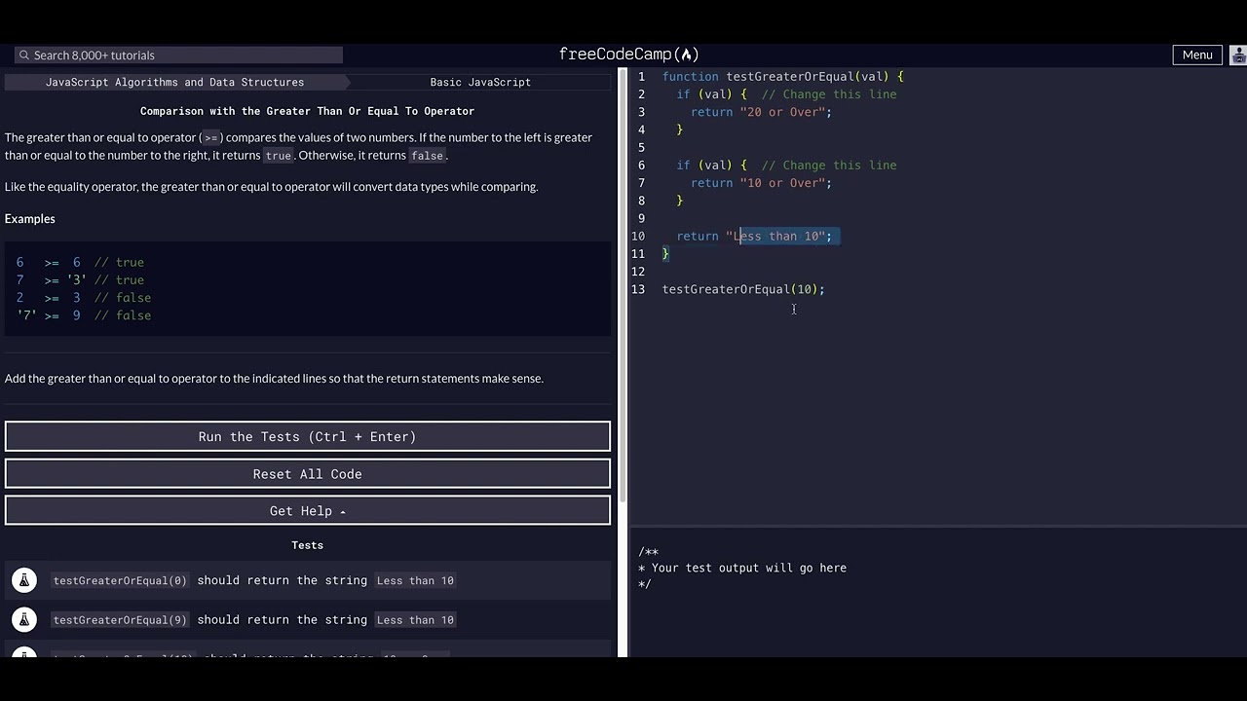Click flask icon for testGreaterOrEqual(9) test

point(24,619)
